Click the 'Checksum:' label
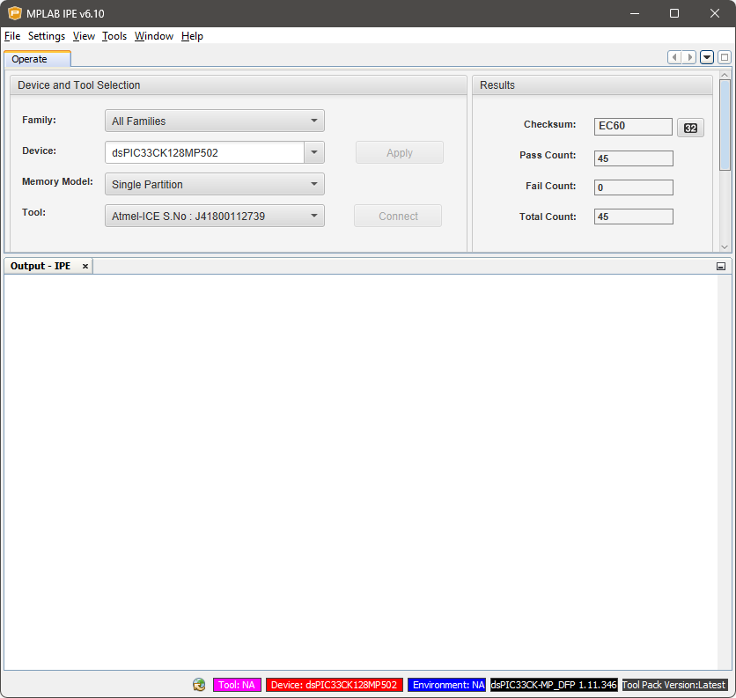 click(x=549, y=124)
